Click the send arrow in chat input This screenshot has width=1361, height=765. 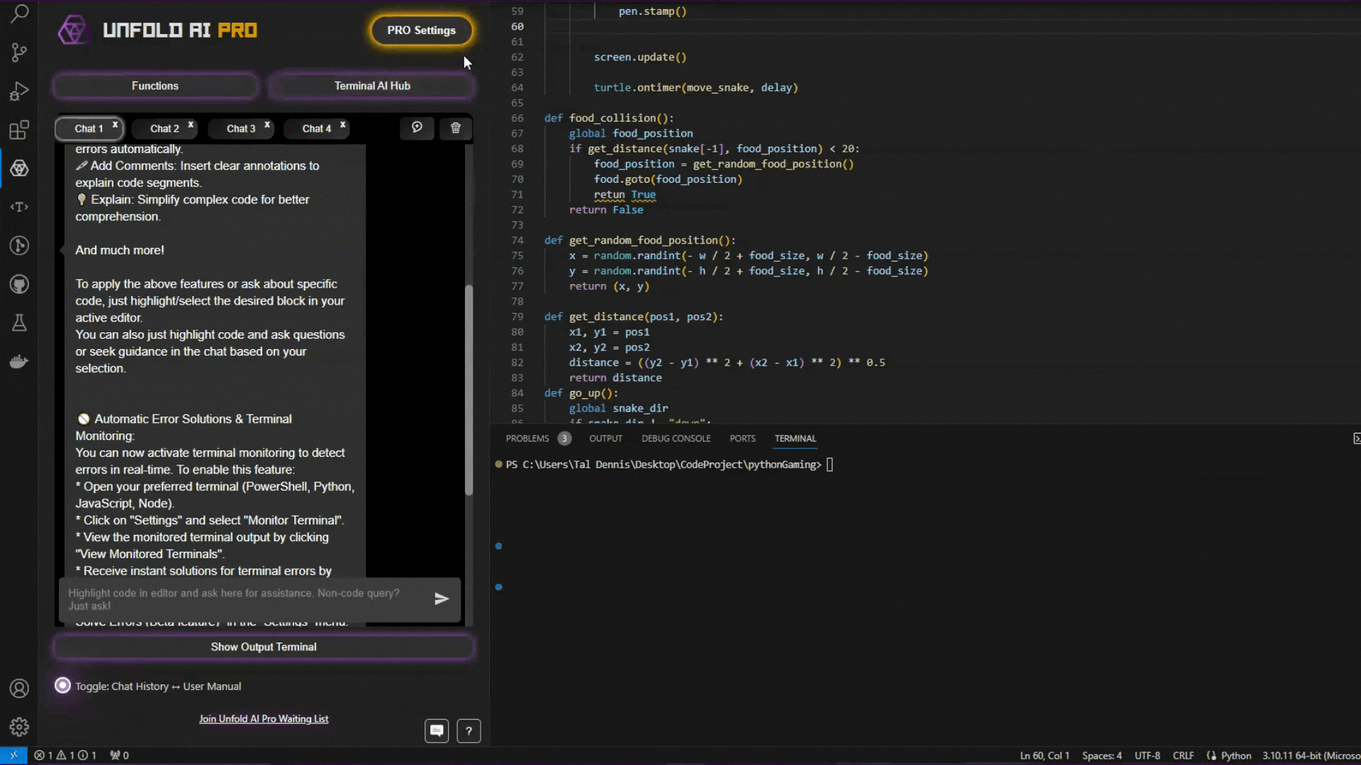click(442, 599)
